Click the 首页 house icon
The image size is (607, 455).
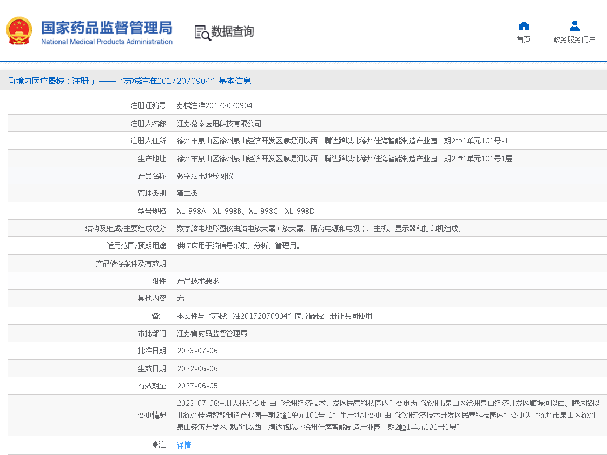[x=523, y=26]
